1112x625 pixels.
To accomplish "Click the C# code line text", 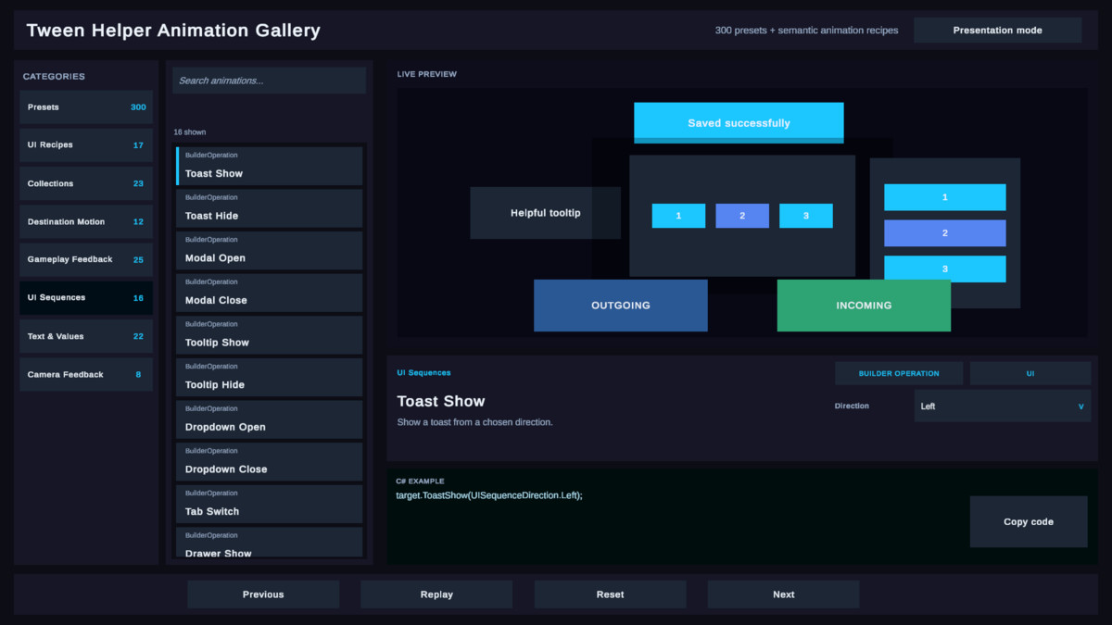I will pos(489,495).
